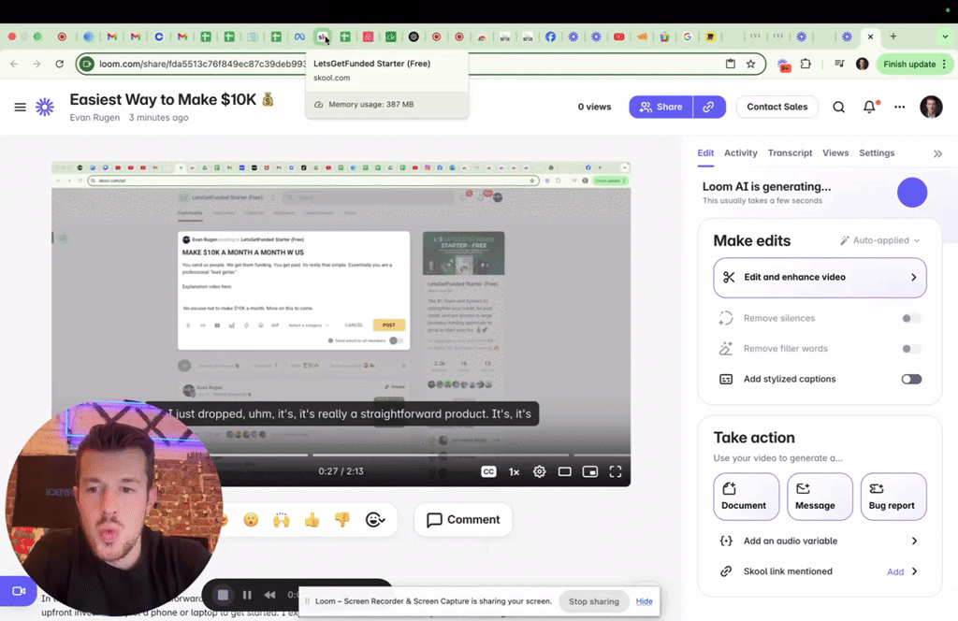958x621 pixels.
Task: Open a new browser tab
Action: pos(893,36)
